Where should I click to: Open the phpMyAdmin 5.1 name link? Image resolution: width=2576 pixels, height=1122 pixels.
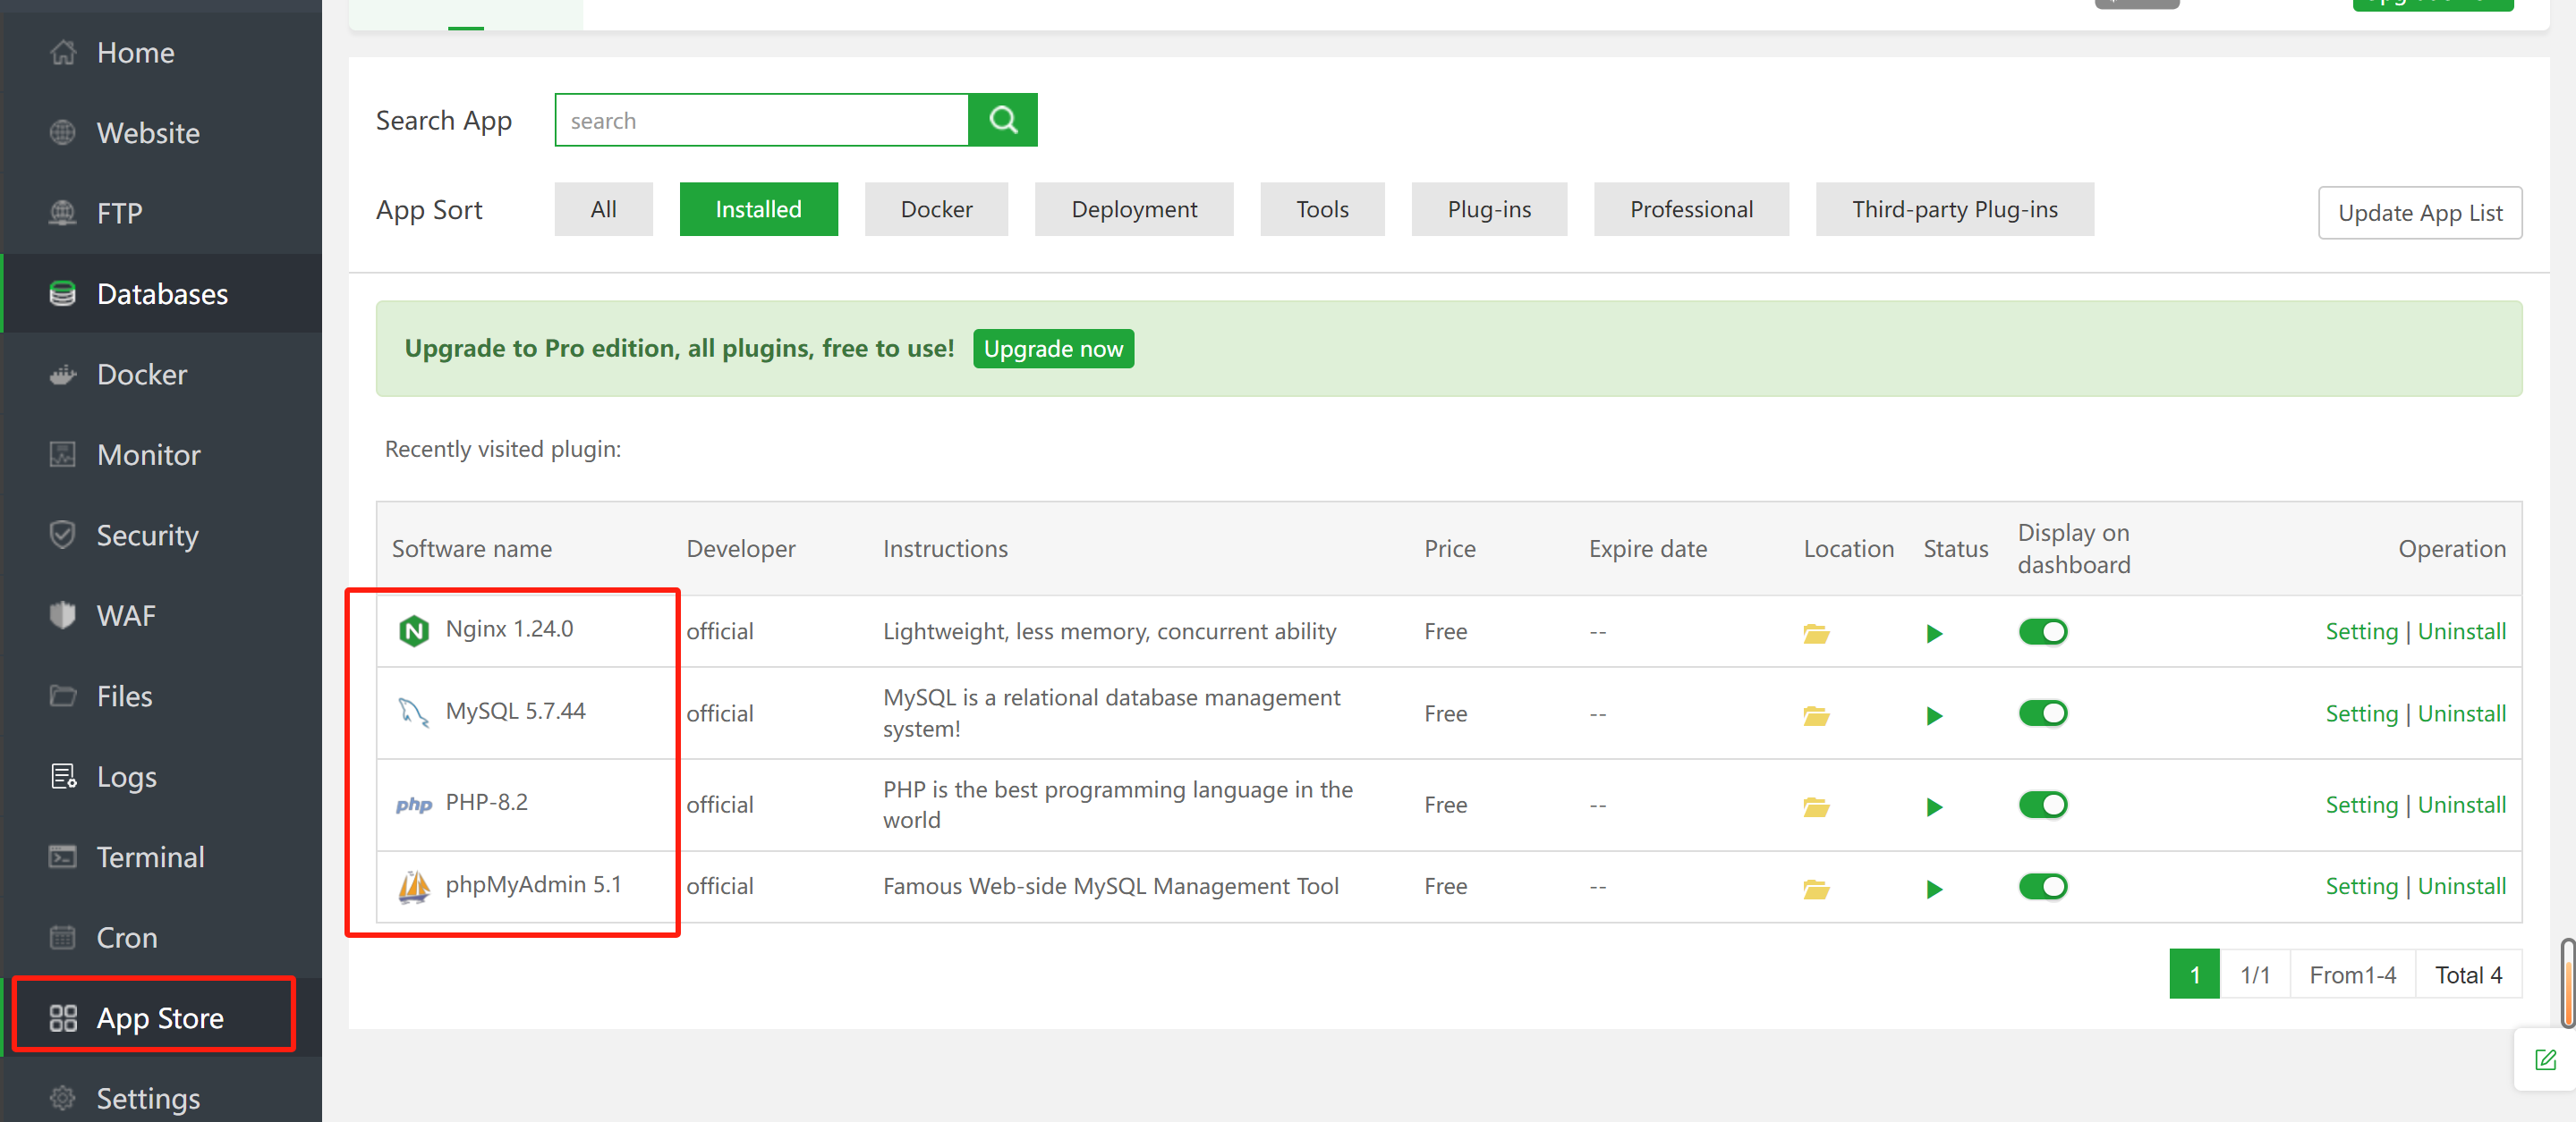tap(533, 884)
